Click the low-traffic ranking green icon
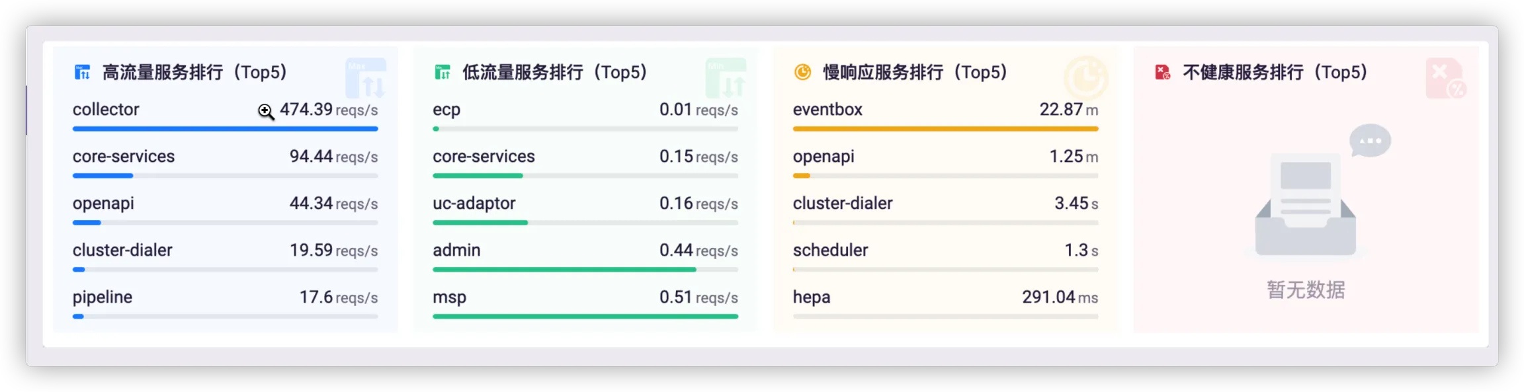 (x=443, y=72)
